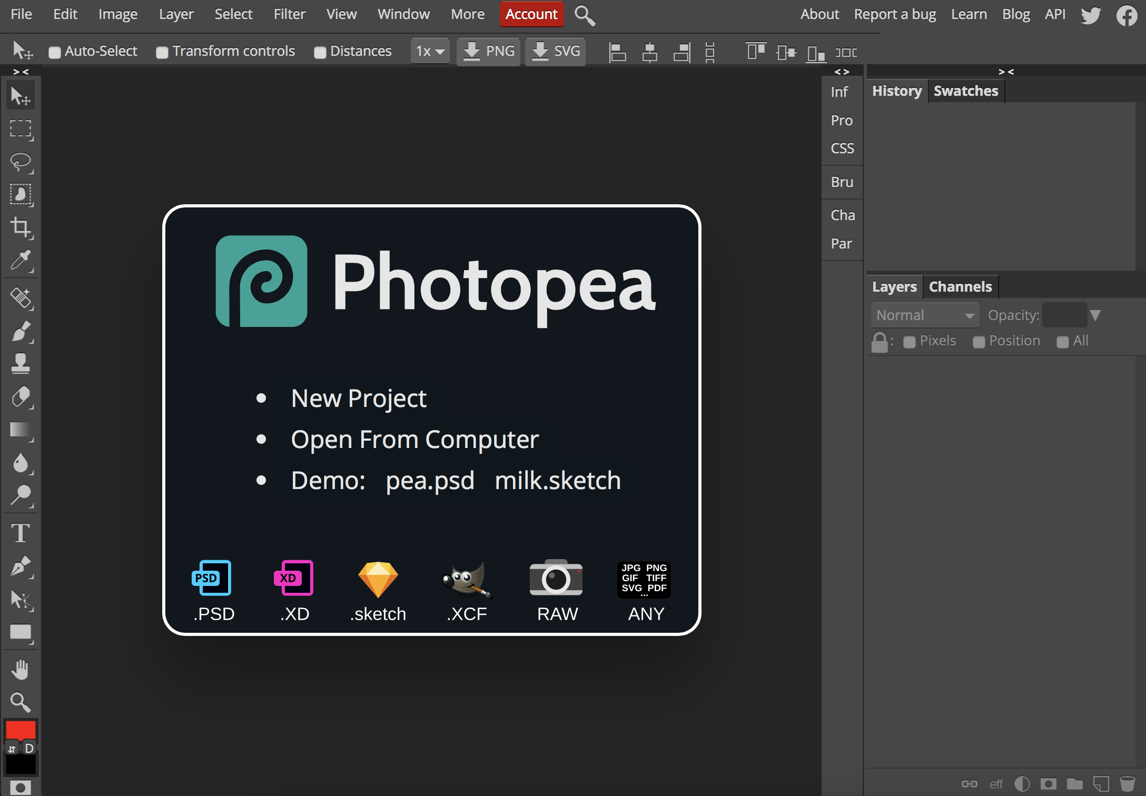Open the Opacity arrow dropdown
The image size is (1146, 796).
pyautogui.click(x=1095, y=315)
